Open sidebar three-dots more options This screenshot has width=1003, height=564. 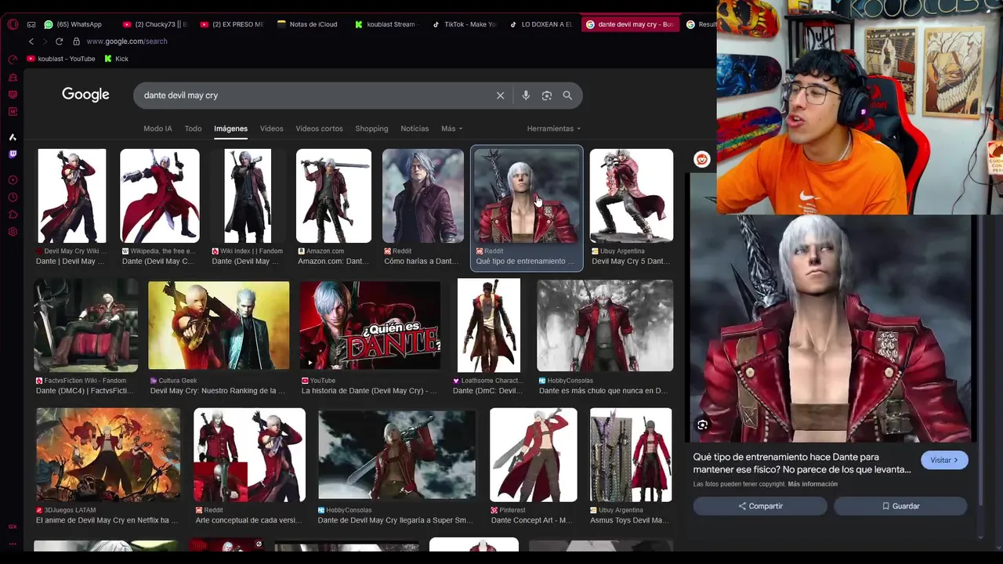13,542
